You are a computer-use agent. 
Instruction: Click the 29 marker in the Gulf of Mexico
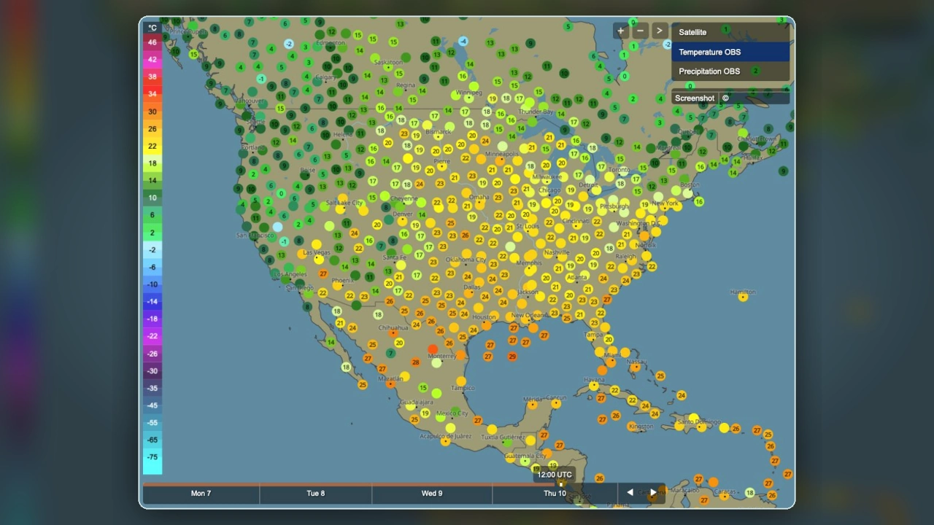click(512, 357)
